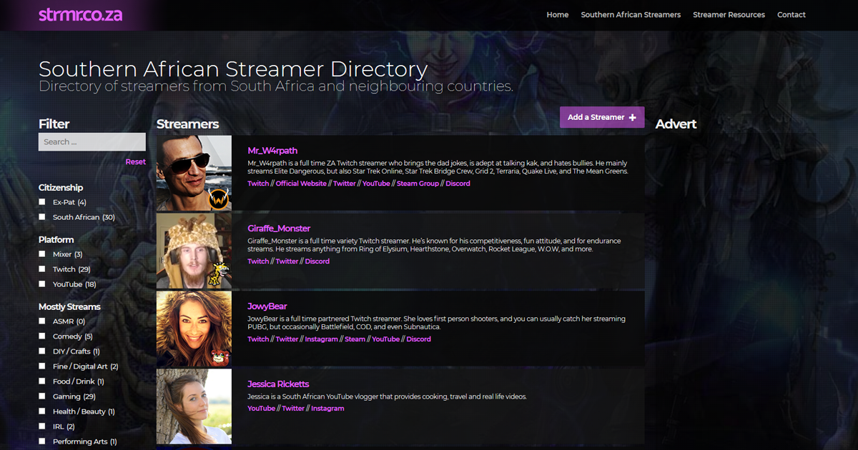Enable the Gaming stream category filter
The image size is (858, 450).
pos(41,396)
